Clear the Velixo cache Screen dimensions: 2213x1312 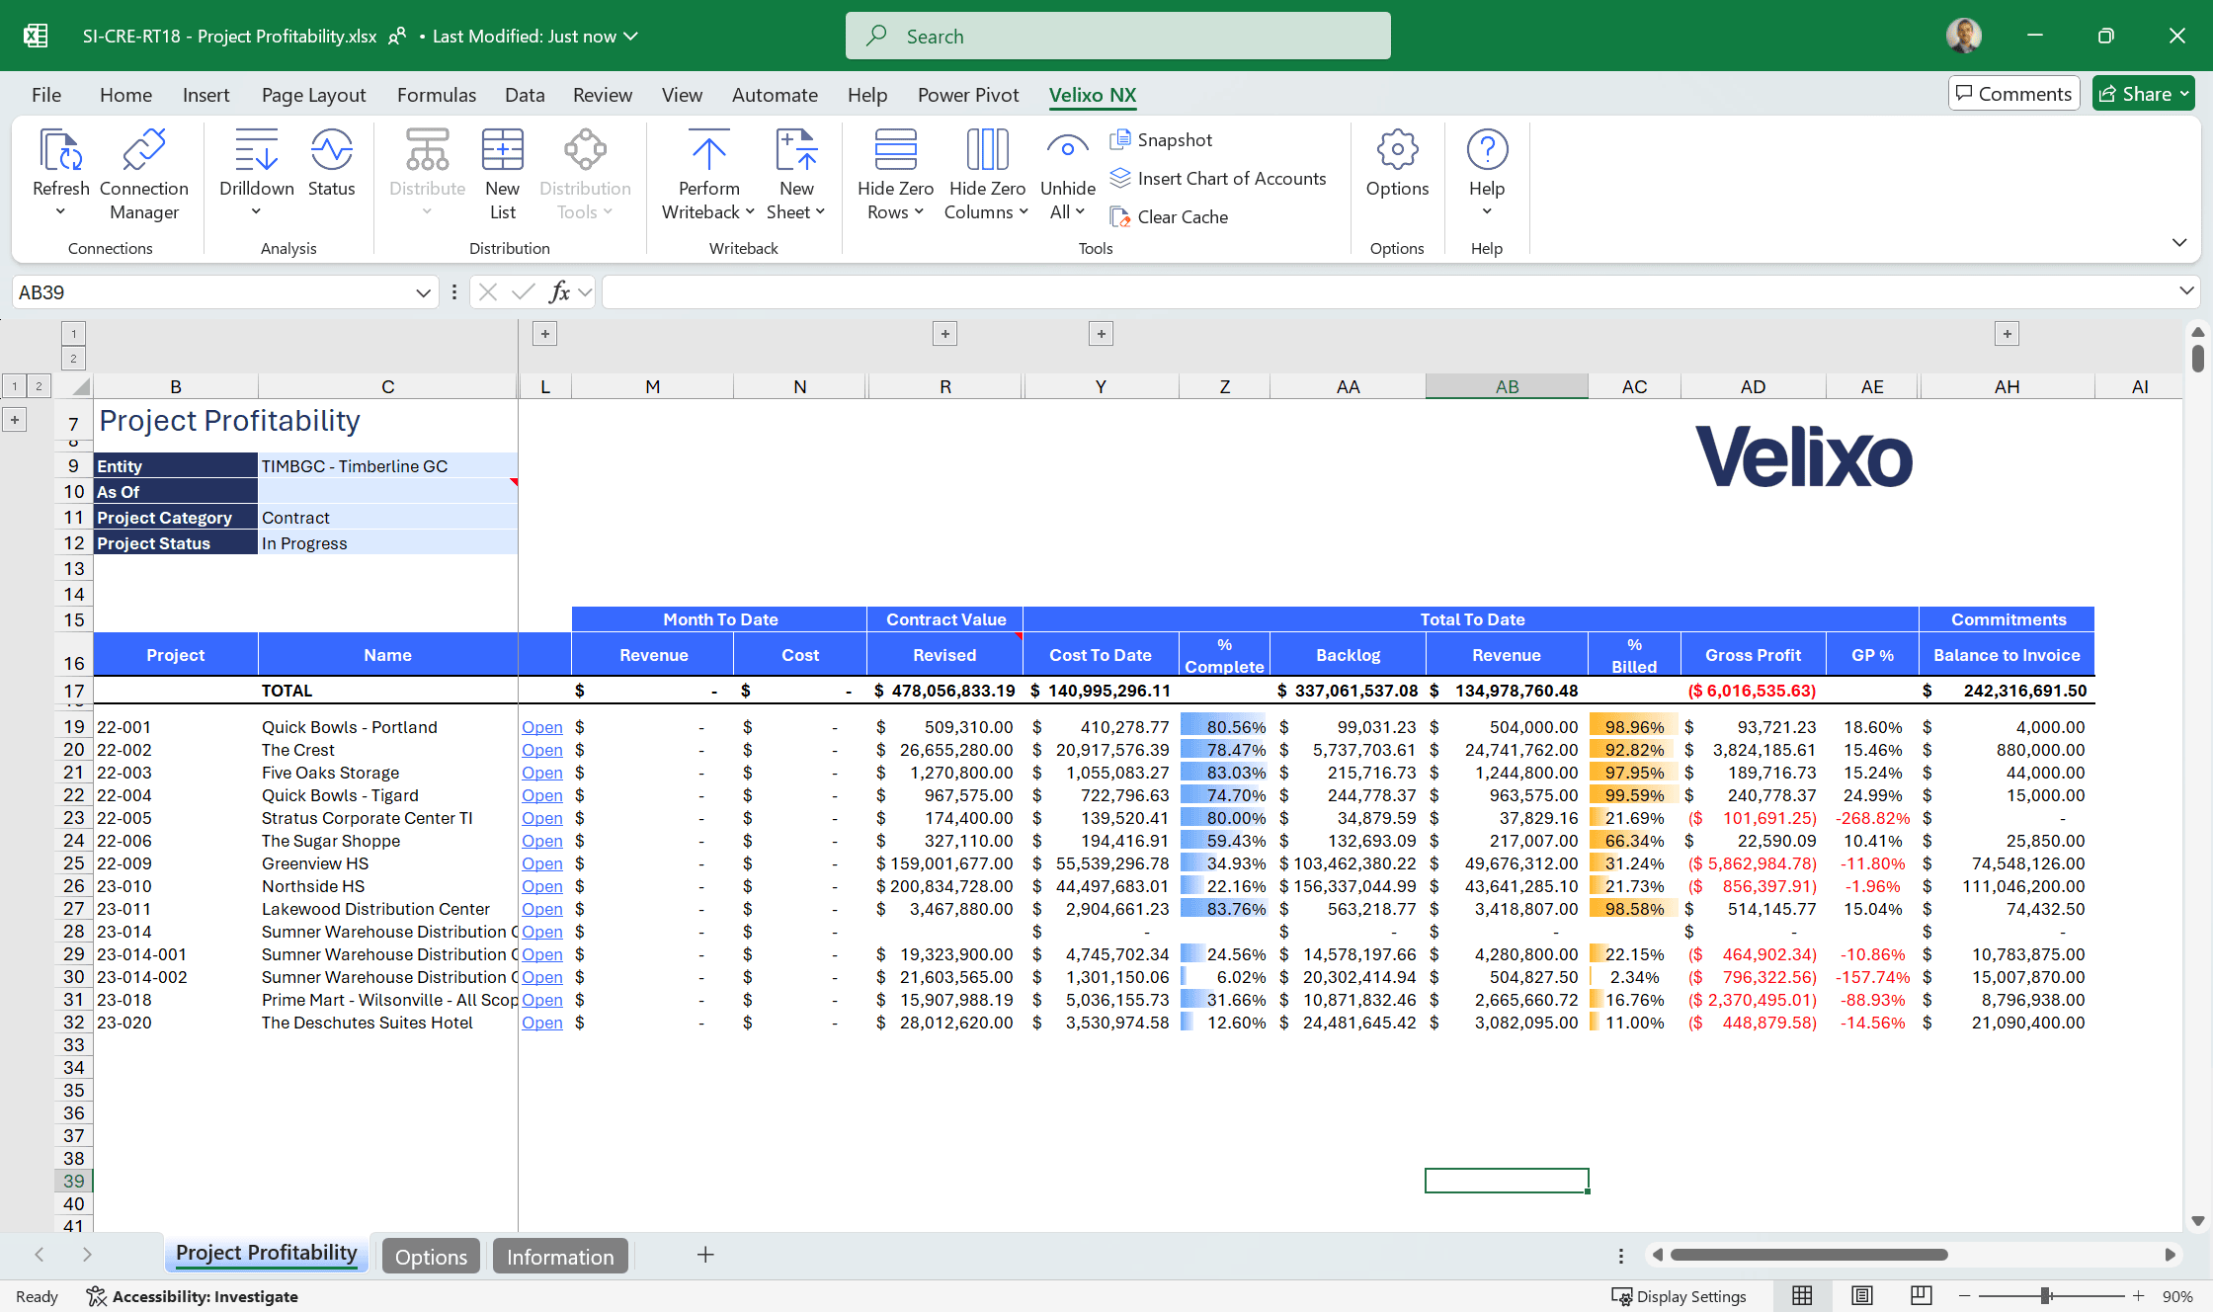[x=1170, y=217]
